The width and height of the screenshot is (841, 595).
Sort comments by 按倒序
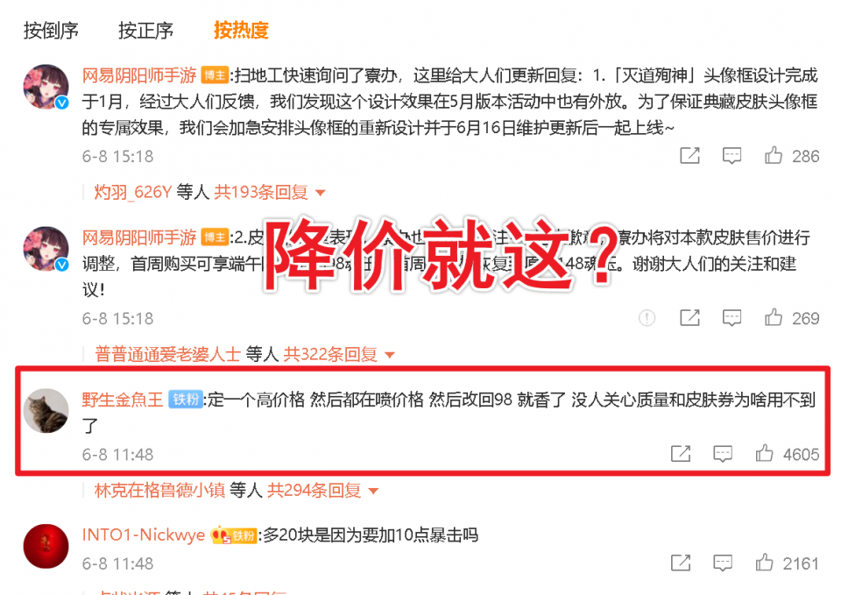coord(51,31)
